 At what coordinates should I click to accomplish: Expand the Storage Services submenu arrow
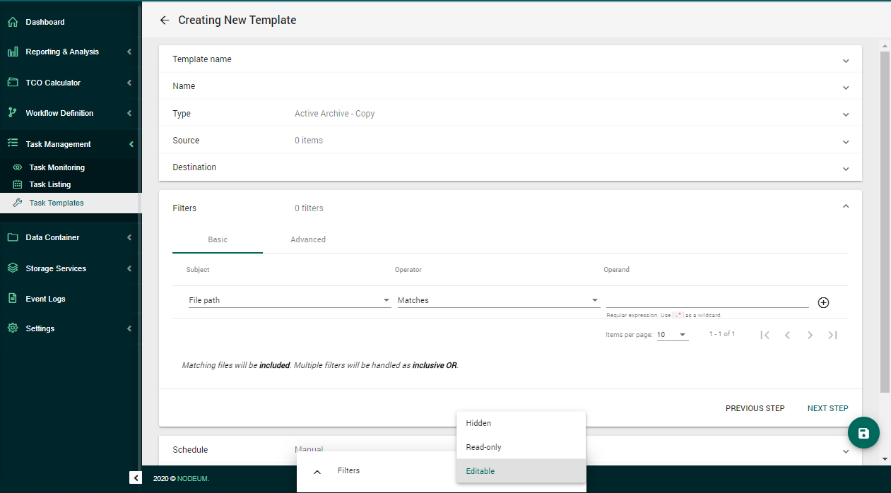tap(129, 268)
